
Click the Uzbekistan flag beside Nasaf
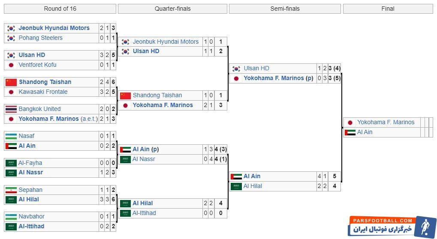click(11, 136)
